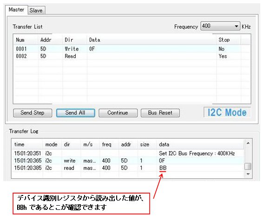Select the log row with data BB

pos(128,168)
